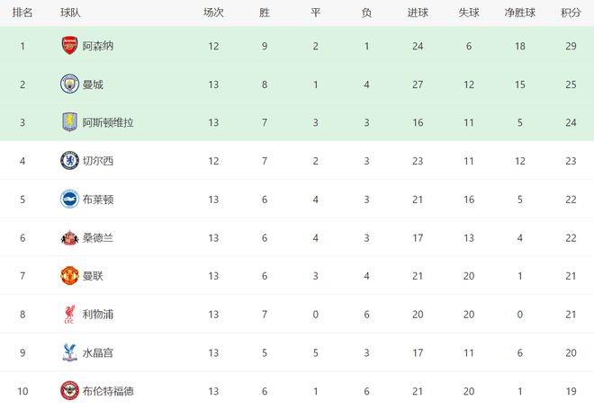594x409 pixels.
Task: Click the 净胜球 column header
Action: coord(519,13)
